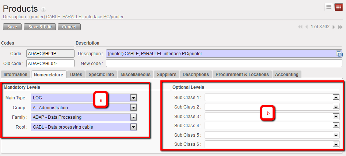Expand the Sub Class 6 dropdown
The width and height of the screenshot is (346, 156).
pyautogui.click(x=336, y=145)
